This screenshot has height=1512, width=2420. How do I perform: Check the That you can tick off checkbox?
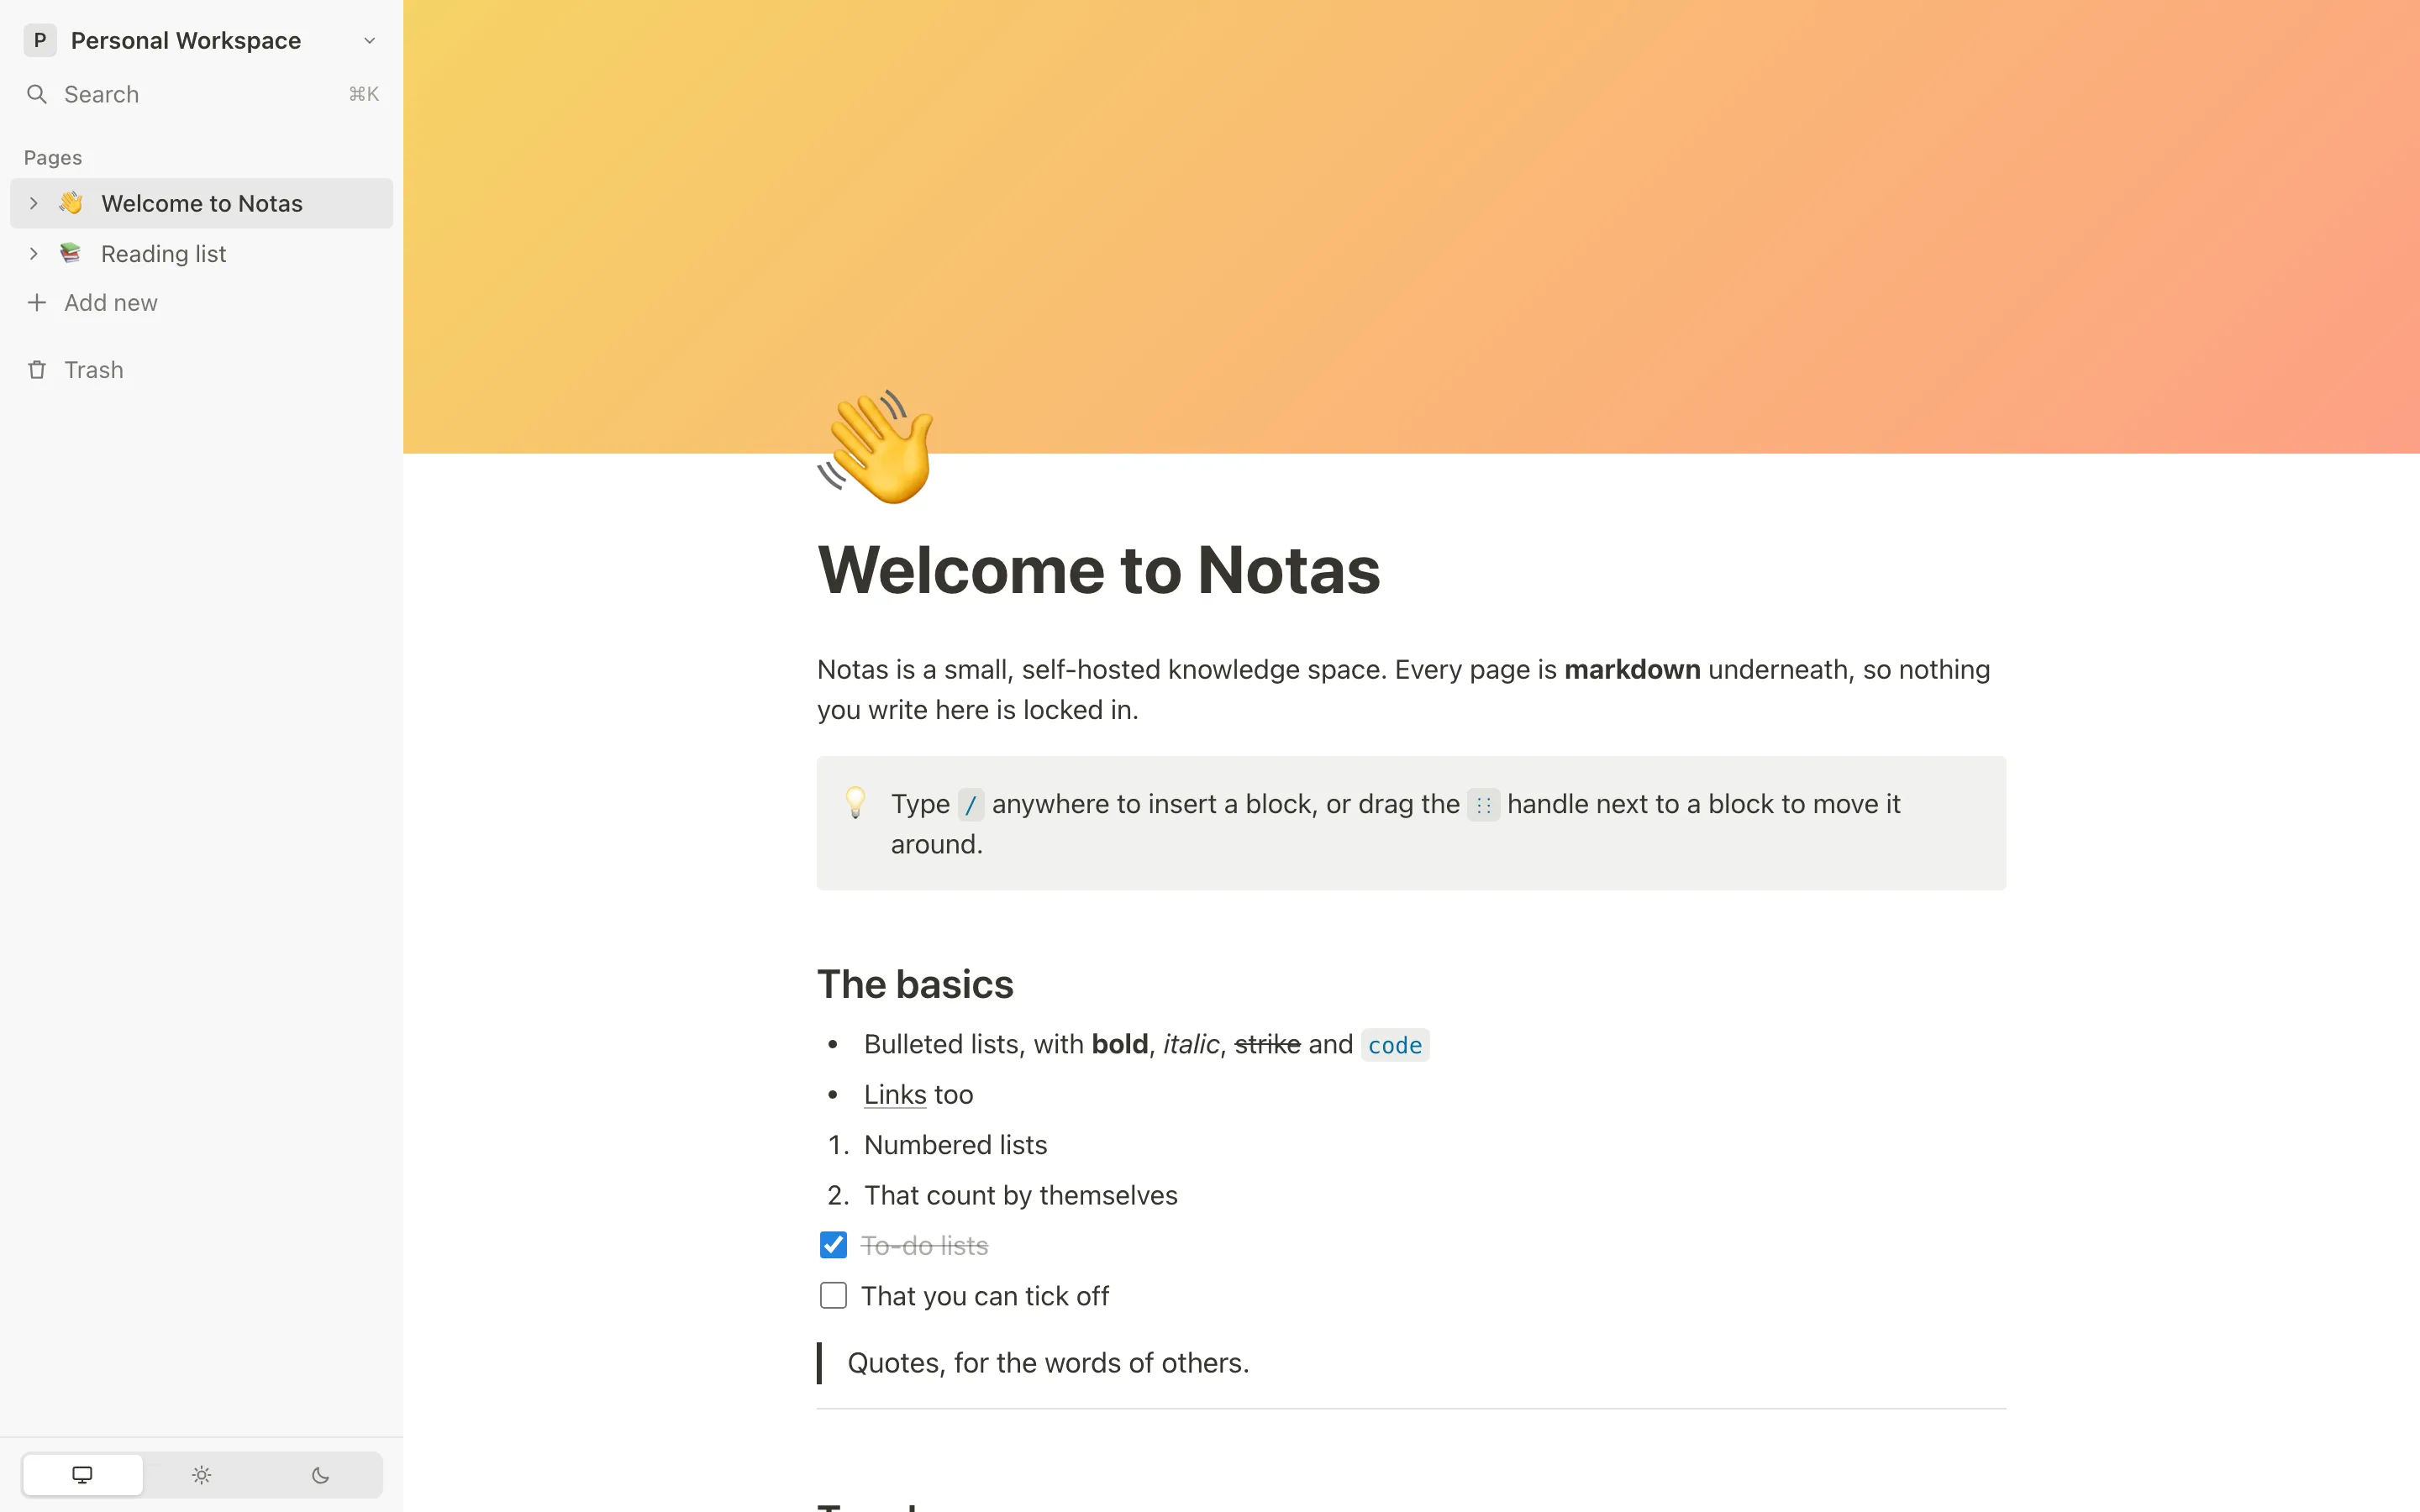pos(833,1296)
